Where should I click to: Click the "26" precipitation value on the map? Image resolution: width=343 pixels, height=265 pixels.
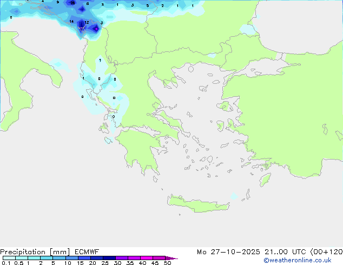coord(72,3)
